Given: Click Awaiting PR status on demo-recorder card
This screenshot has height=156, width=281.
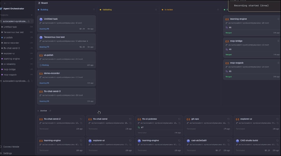Looking at the screenshot, I should [44, 83].
